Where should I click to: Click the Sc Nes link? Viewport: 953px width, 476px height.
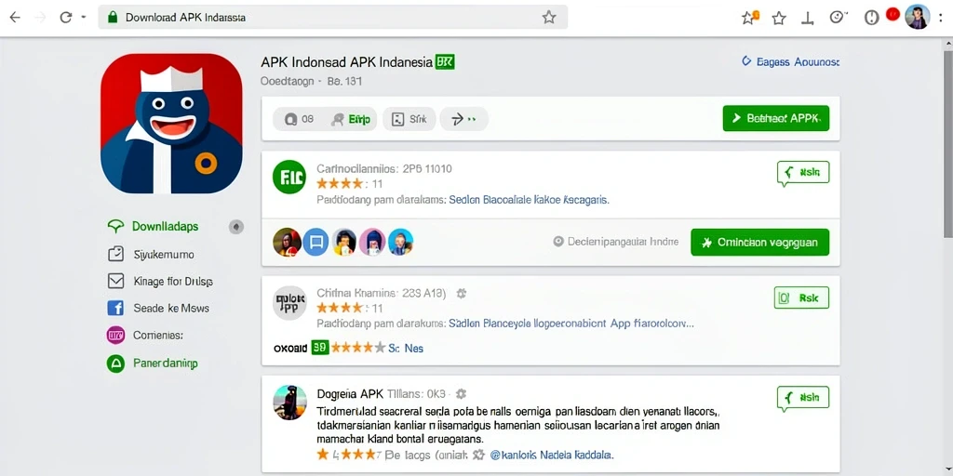click(406, 349)
